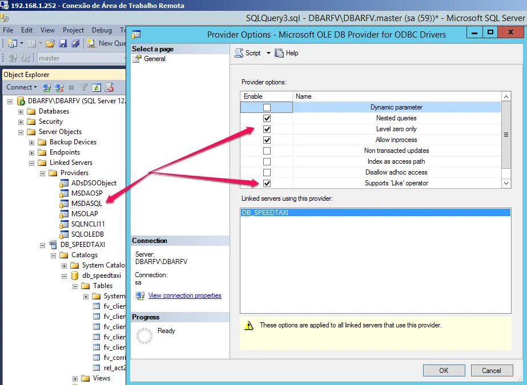Click the provider options scroll down arrow
This screenshot has width=527, height=385.
(506, 183)
